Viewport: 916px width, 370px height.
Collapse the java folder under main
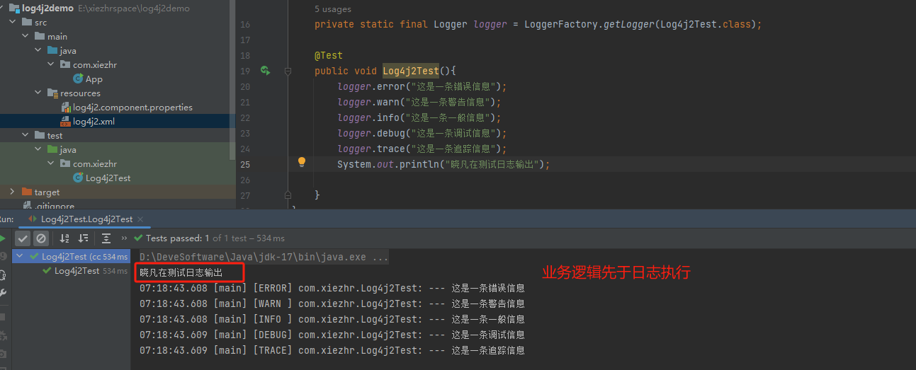(x=38, y=51)
